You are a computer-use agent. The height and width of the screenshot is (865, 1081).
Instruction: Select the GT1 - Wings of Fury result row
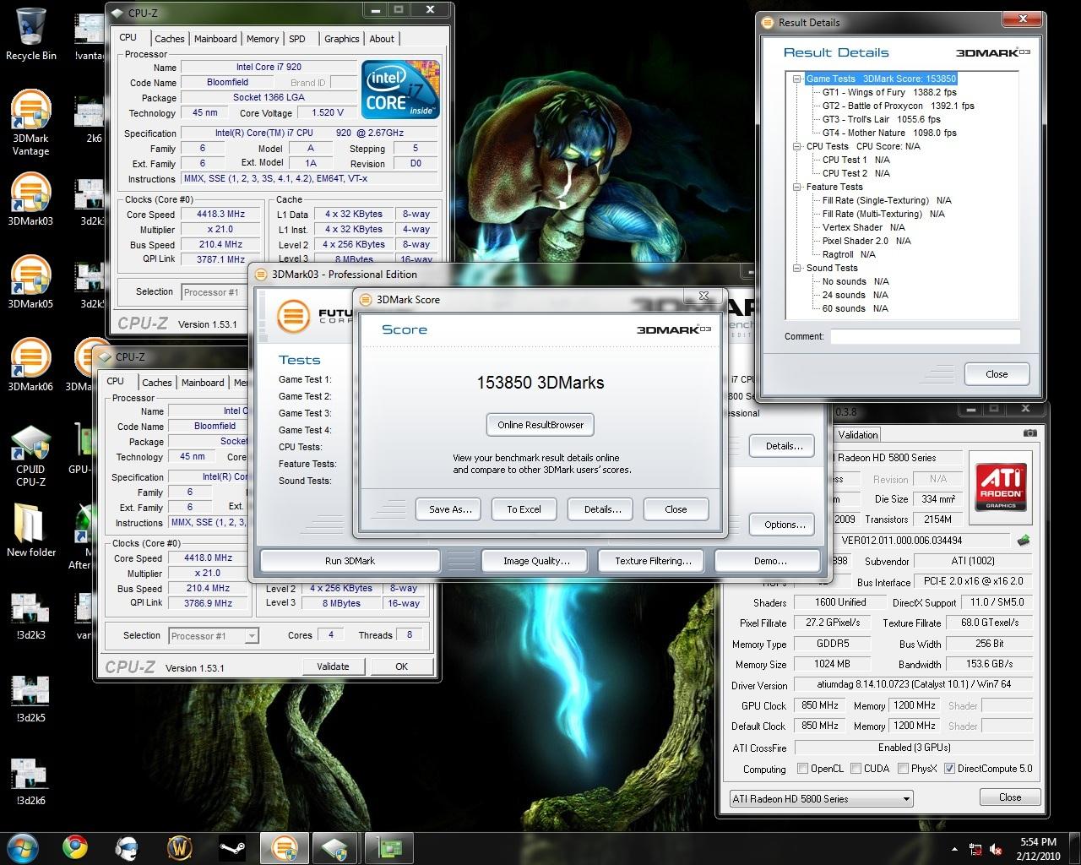(x=889, y=92)
